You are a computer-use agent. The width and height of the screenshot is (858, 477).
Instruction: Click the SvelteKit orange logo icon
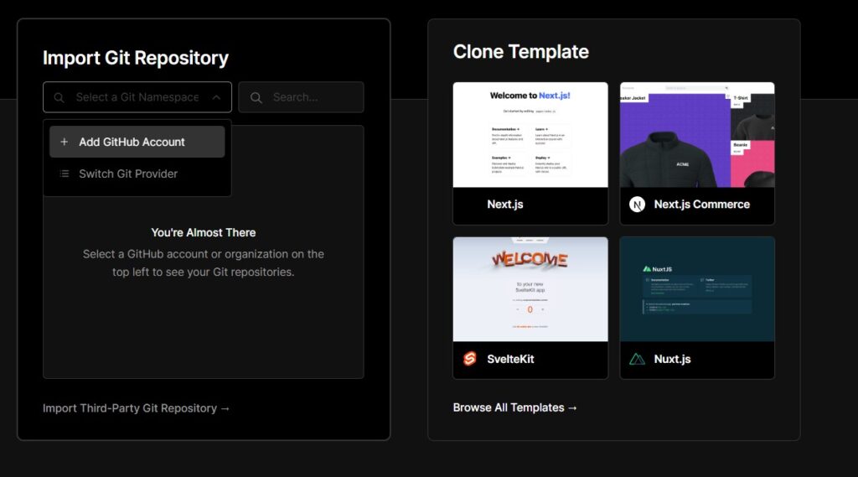(x=470, y=359)
